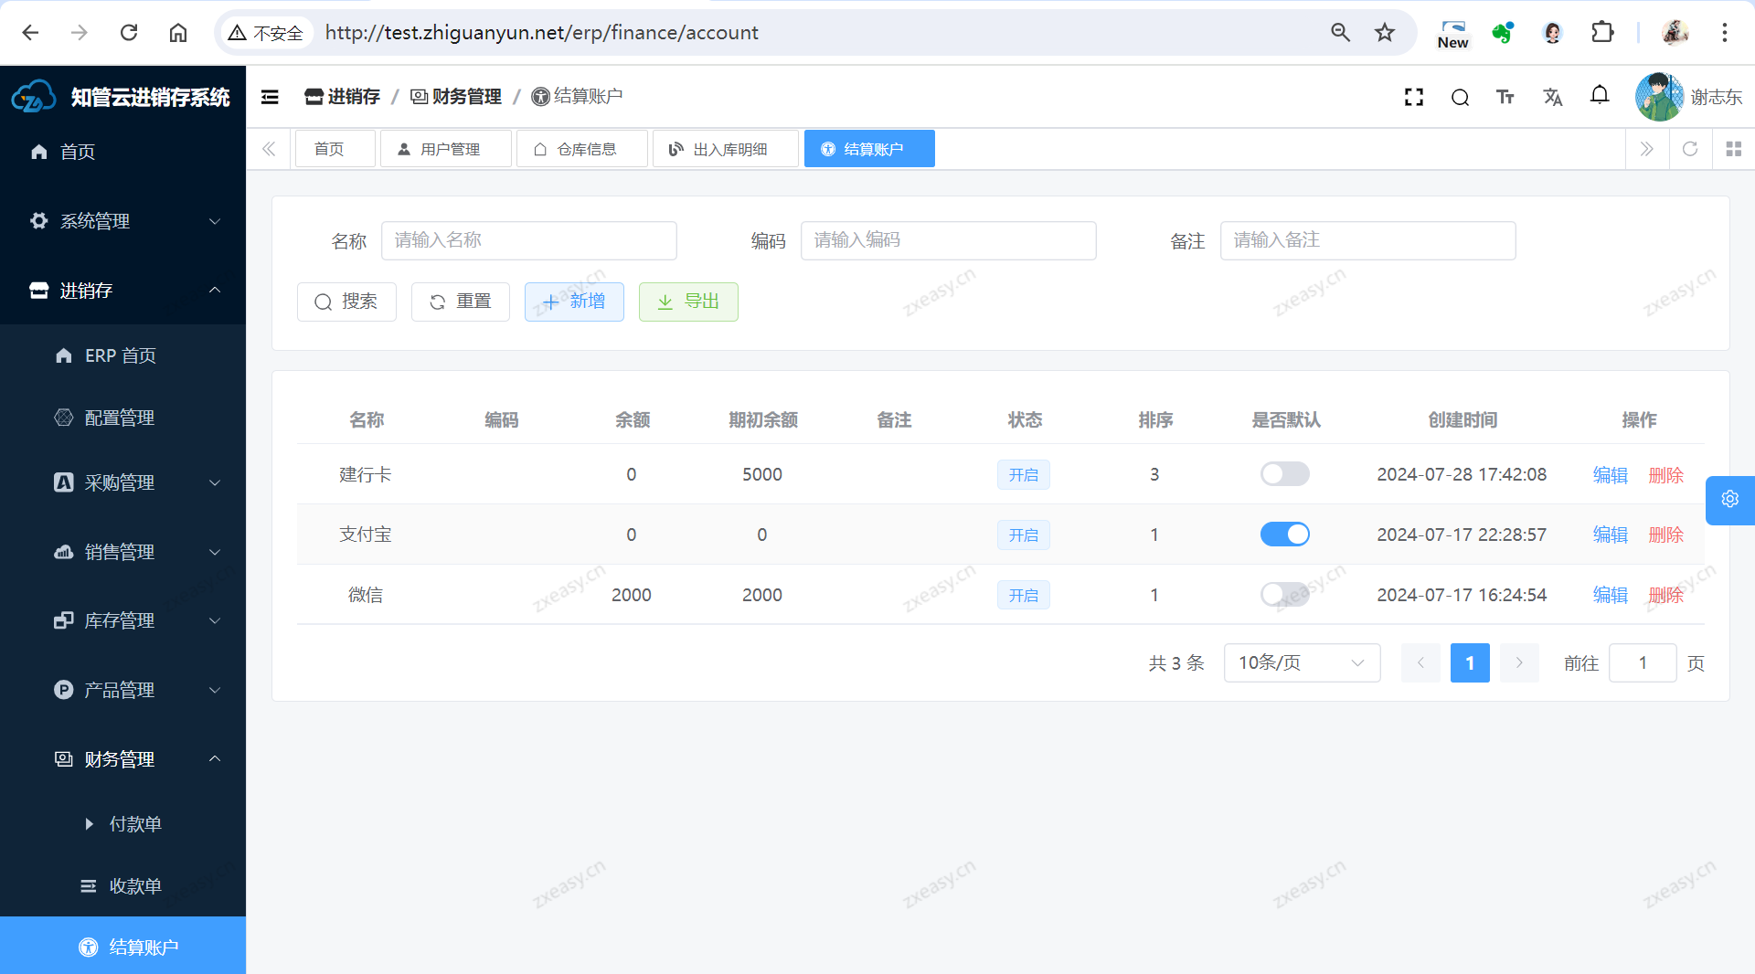Open the language translation icon
Viewport: 1755px width, 974px height.
[x=1552, y=97]
